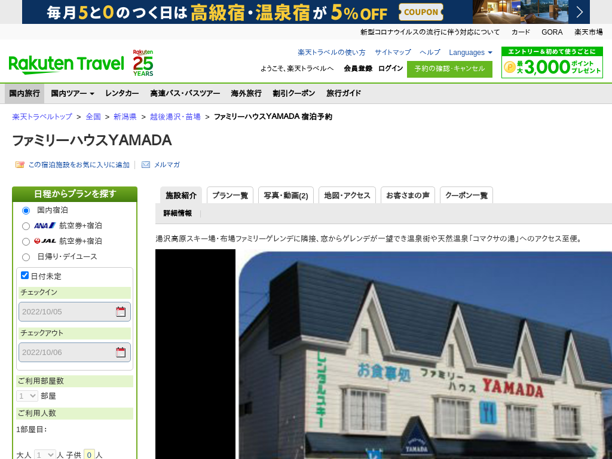
Task: Click the 予約の確認・キャンセル button
Action: (x=449, y=69)
